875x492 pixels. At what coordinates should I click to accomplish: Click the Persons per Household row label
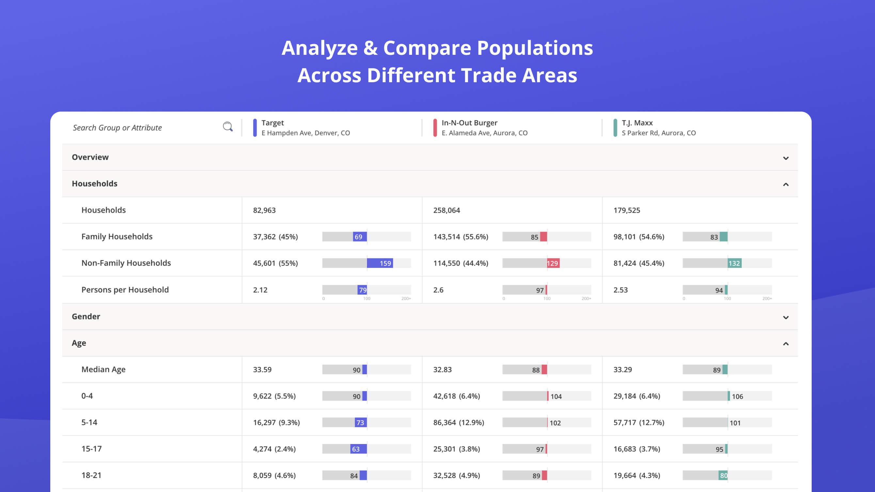(x=125, y=290)
